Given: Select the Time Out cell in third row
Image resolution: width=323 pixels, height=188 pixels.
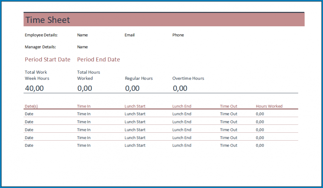Looking at the screenshot, I should (x=229, y=130).
